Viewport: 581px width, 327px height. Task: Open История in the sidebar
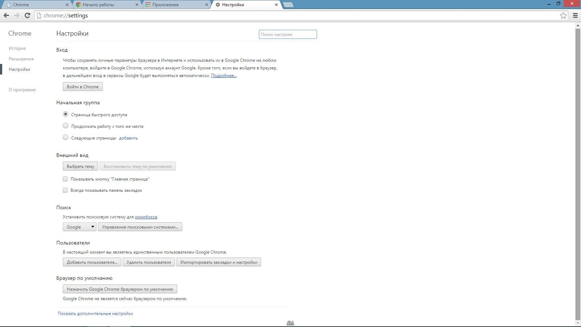(x=17, y=48)
